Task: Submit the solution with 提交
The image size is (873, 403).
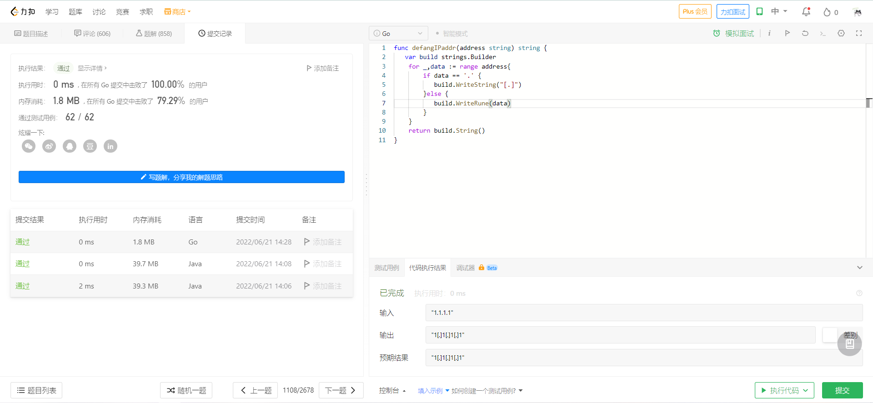Action: pos(842,390)
